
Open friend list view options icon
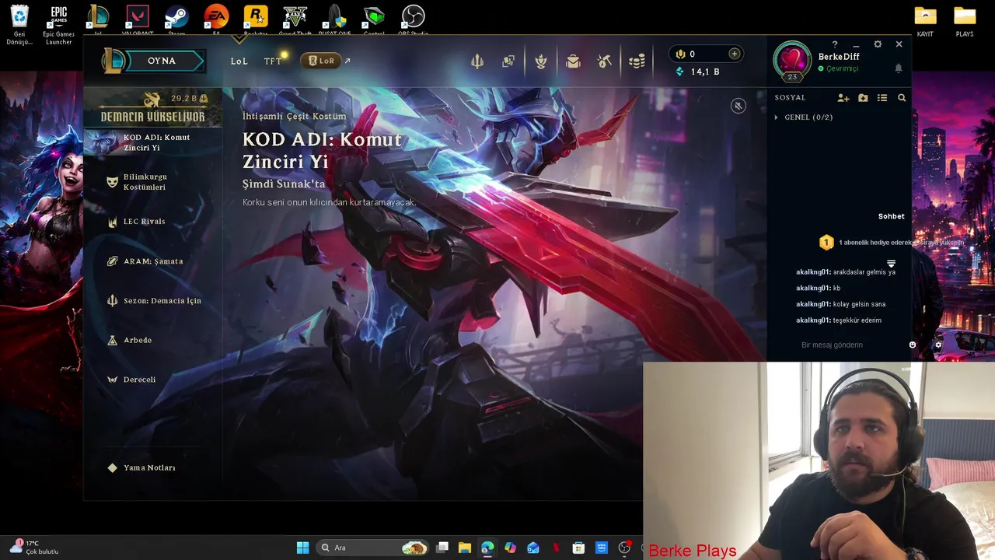[x=882, y=98]
